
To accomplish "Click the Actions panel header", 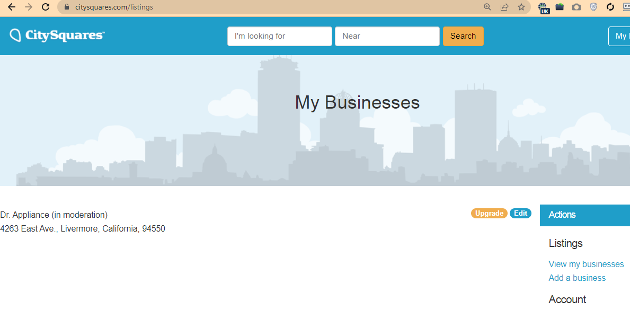I will point(585,215).
